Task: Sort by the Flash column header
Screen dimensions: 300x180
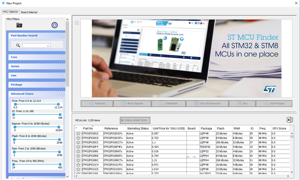Action: pos(224,128)
